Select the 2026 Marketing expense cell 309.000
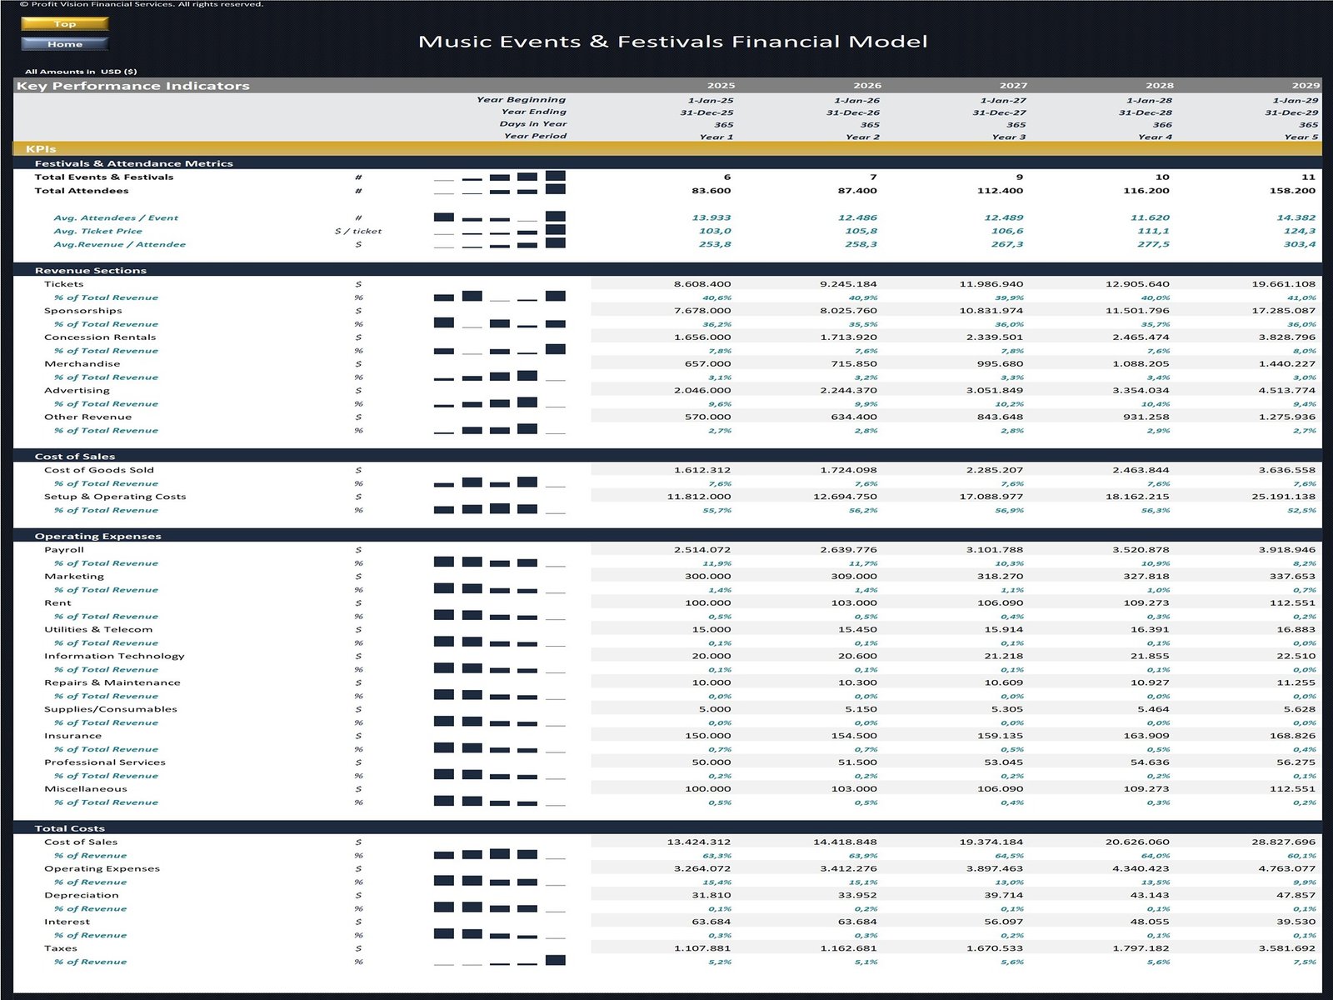 [x=853, y=577]
